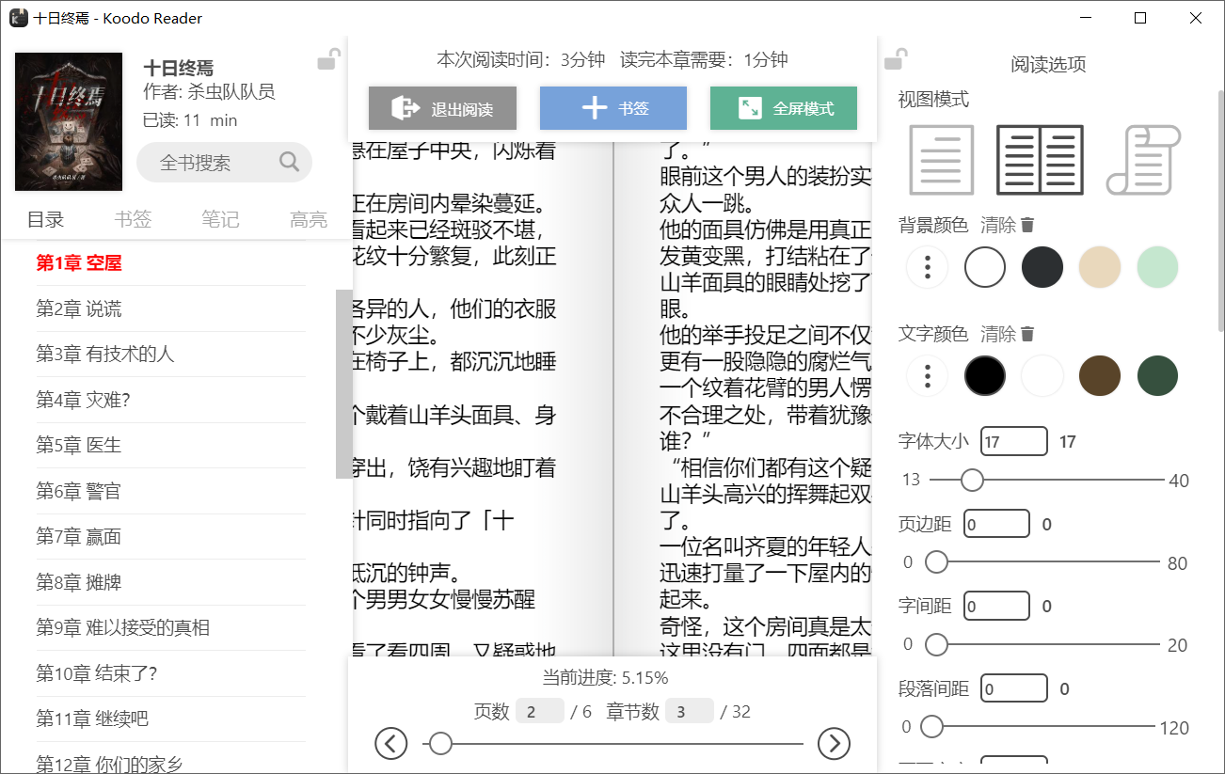Open the 高亮 tab
1225x774 pixels.
coord(309,218)
